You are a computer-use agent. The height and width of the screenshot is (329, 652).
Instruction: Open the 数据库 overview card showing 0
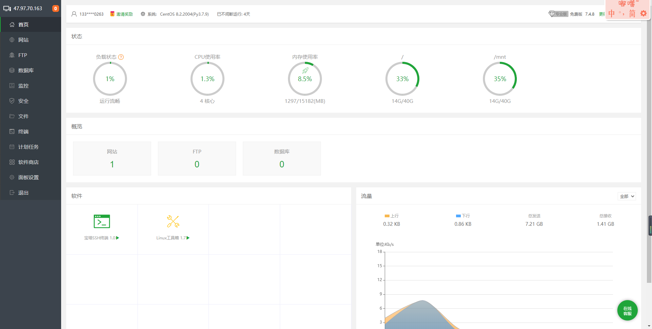click(x=282, y=159)
